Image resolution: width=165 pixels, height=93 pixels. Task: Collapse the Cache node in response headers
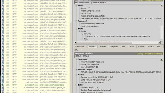point(76,75)
